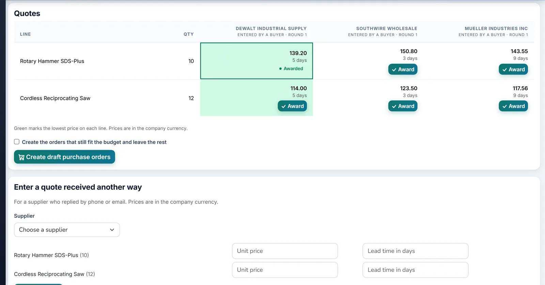Award Cordless Reciprocating Saw to DeWalt
The width and height of the screenshot is (545, 285).
(292, 106)
